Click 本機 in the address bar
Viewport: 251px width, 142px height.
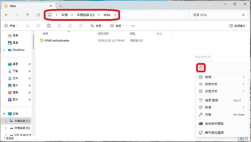(64, 15)
